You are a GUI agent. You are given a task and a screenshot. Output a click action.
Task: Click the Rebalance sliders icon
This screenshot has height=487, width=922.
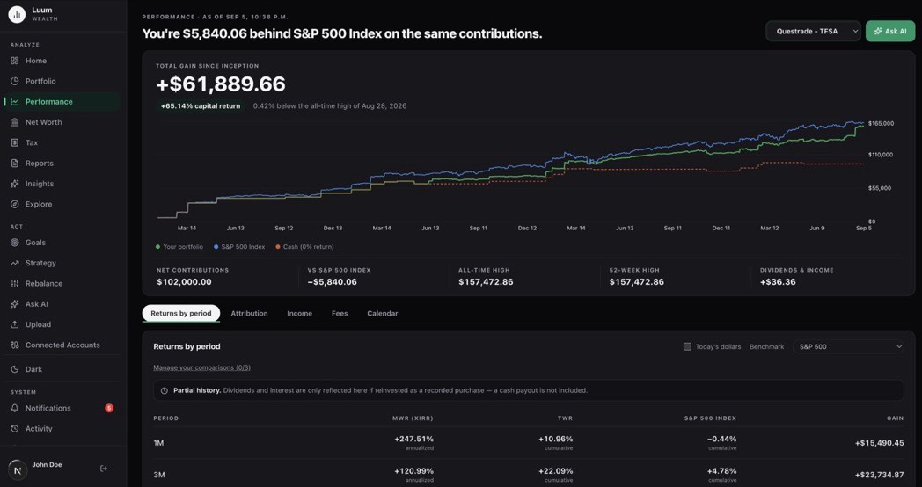[x=15, y=284]
